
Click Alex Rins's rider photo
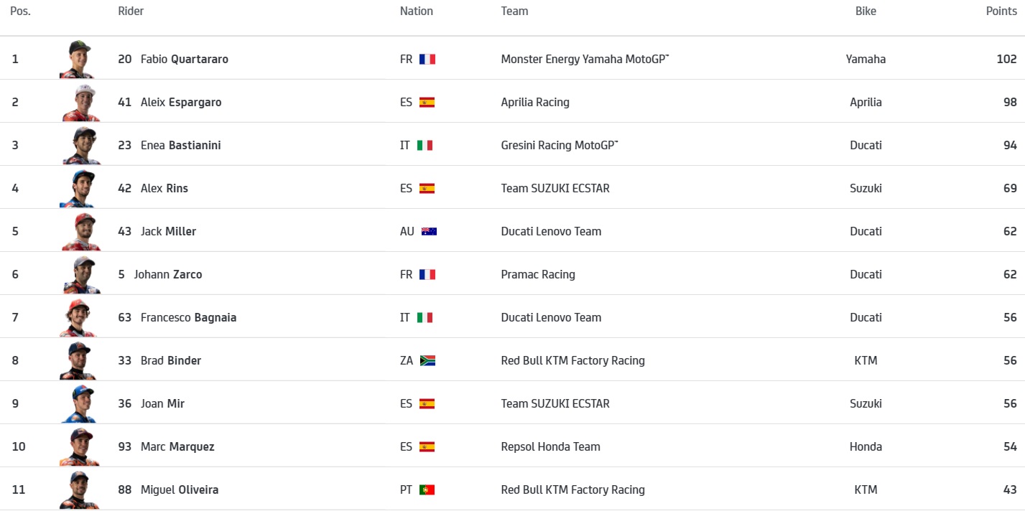pos(78,188)
